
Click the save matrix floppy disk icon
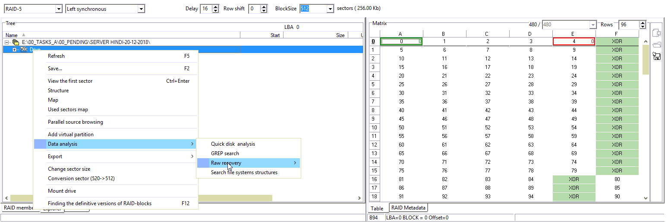[x=657, y=56]
